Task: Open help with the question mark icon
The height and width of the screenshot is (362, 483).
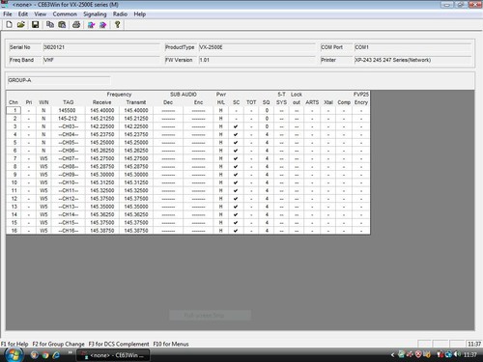Action: (x=118, y=24)
